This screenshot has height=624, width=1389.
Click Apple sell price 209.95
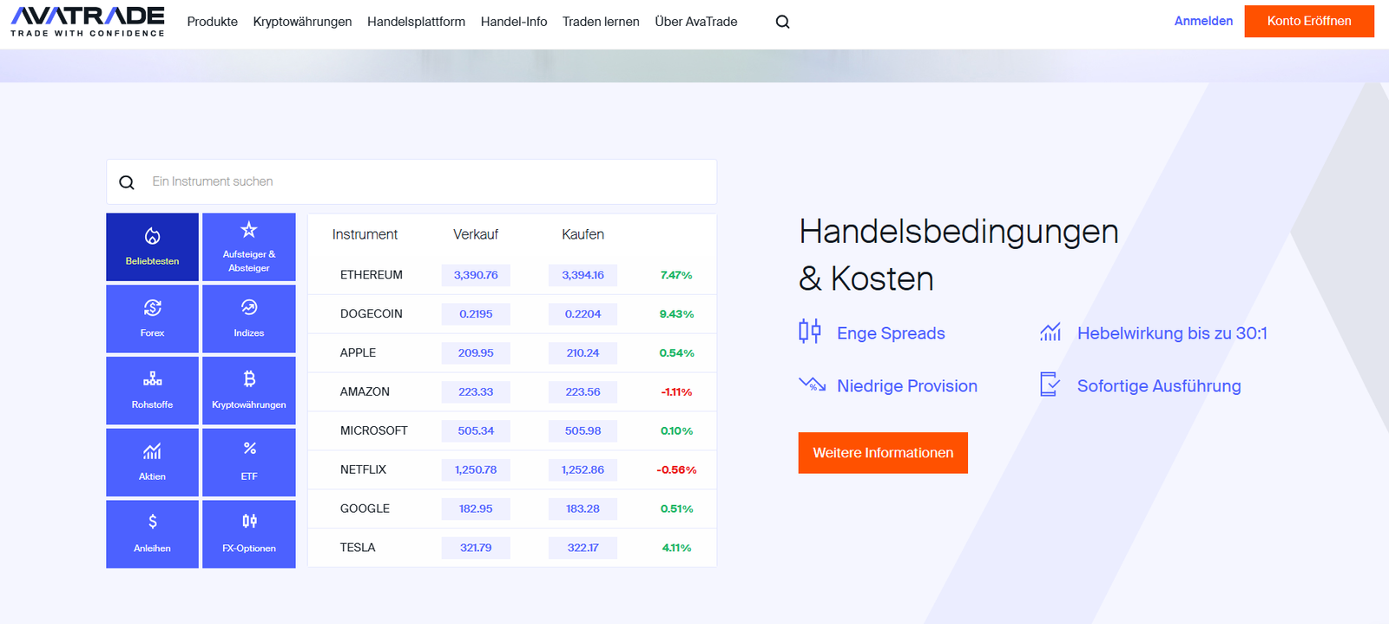point(476,353)
